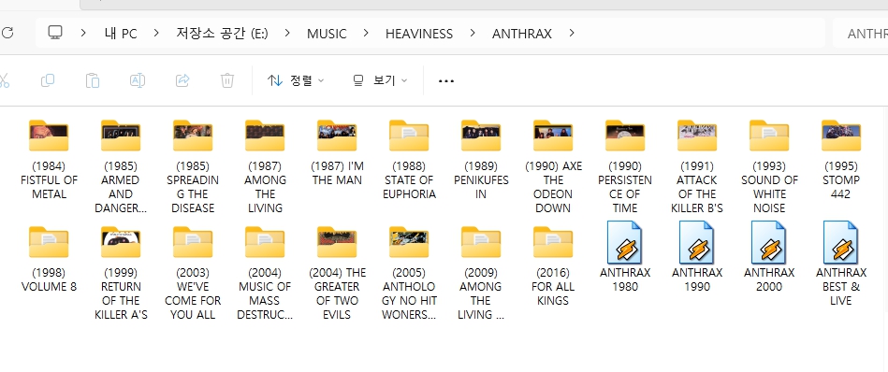Go to 내 PC in breadcrumb
Screen dimensions: 888x372
pyautogui.click(x=121, y=34)
